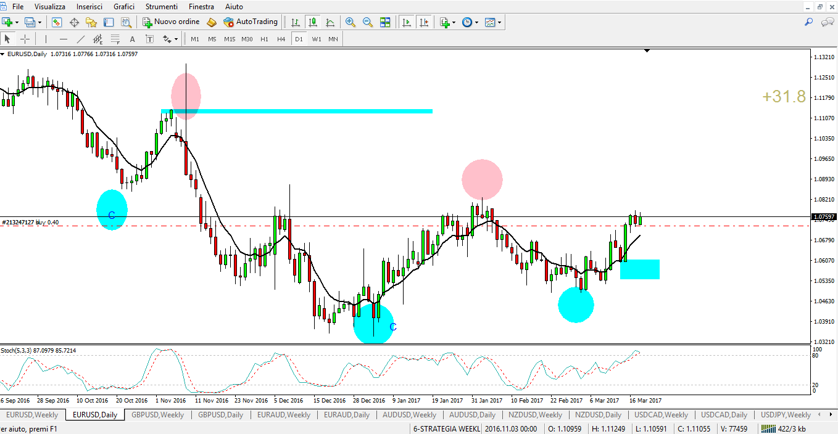
Task: Open the Strumenti menu
Action: click(x=162, y=6)
